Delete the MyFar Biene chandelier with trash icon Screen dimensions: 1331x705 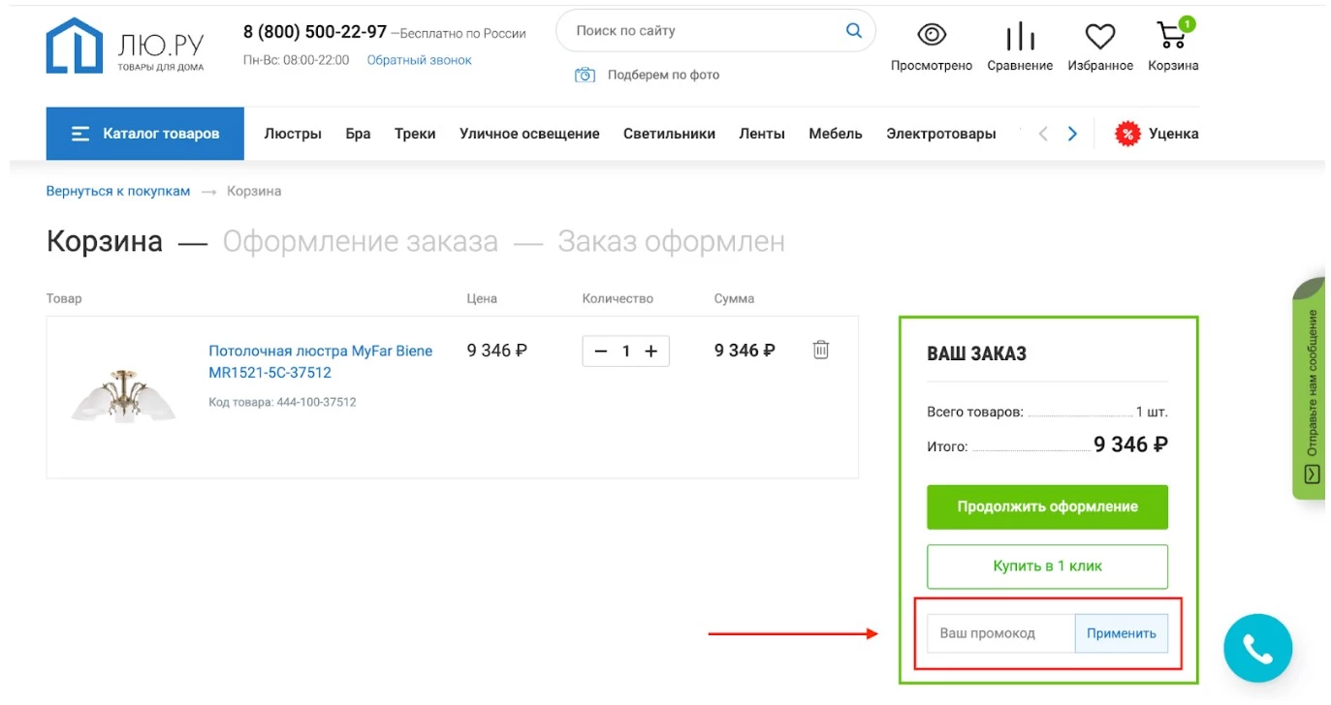tap(820, 350)
